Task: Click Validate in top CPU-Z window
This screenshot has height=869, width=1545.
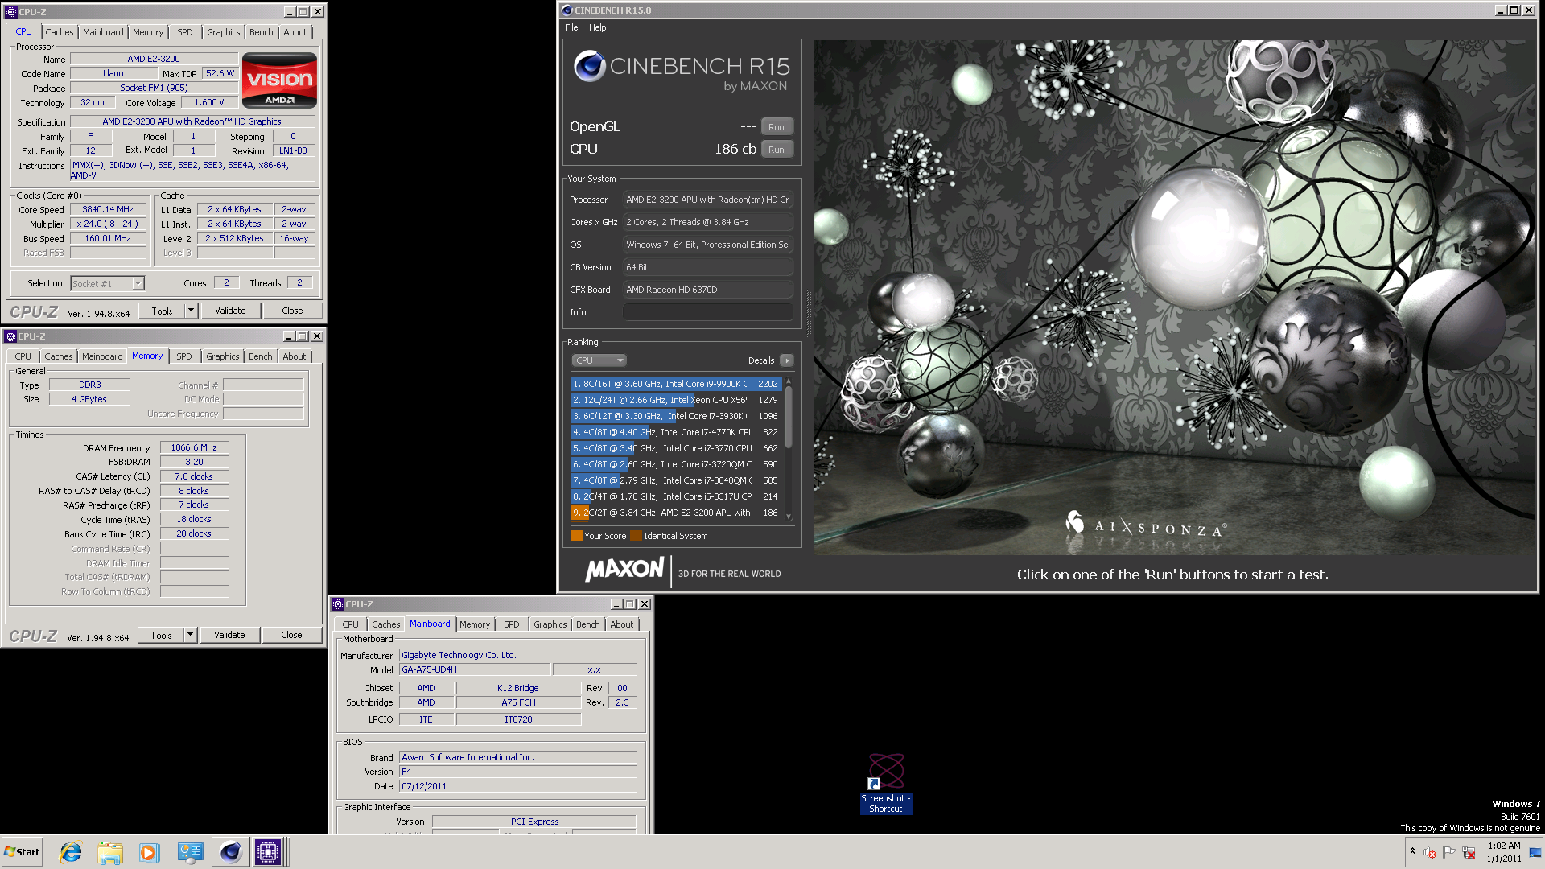Action: coord(230,311)
